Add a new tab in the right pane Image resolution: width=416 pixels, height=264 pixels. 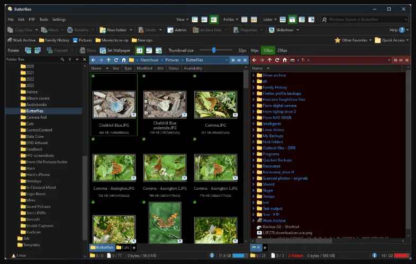[x=265, y=248]
